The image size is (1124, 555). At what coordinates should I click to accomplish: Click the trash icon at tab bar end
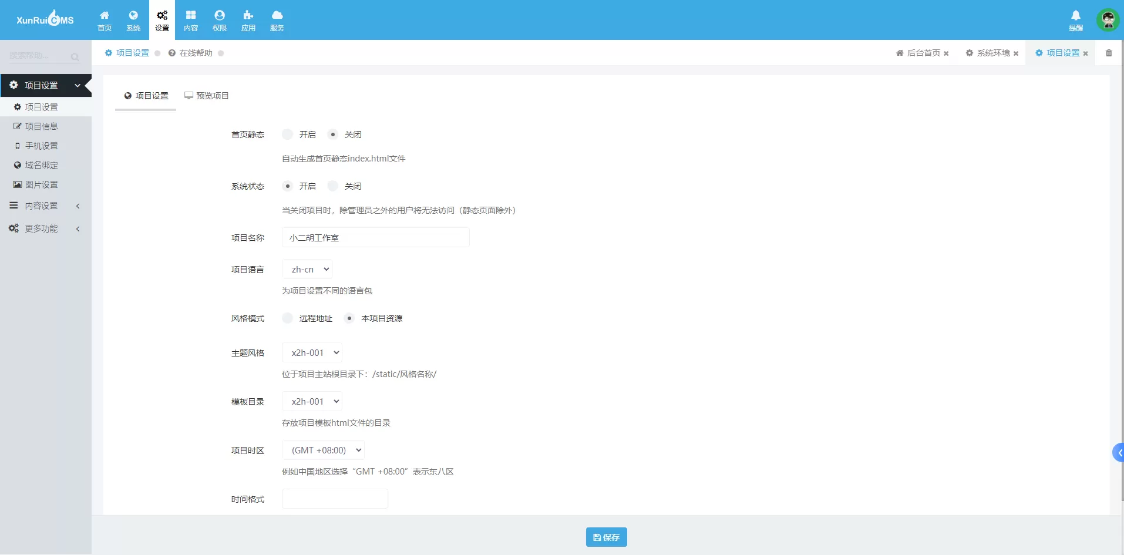coord(1109,53)
